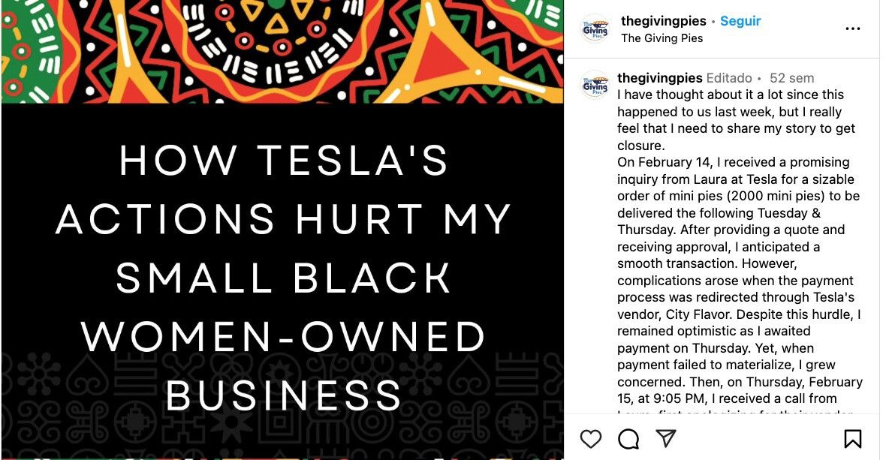Open comments via the speech bubble icon
Image resolution: width=883 pixels, height=460 pixels.
coord(628,438)
